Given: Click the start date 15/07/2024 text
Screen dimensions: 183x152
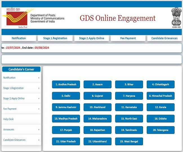Looking at the screenshot, I should (x=13, y=48).
